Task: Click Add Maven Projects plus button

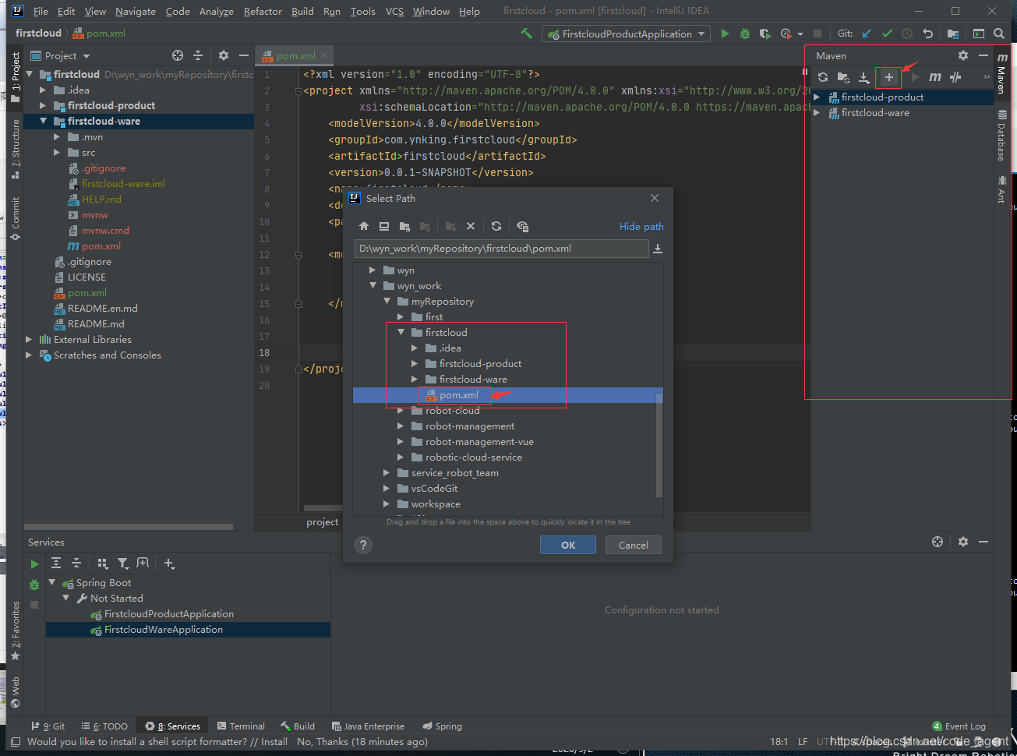Action: [888, 77]
